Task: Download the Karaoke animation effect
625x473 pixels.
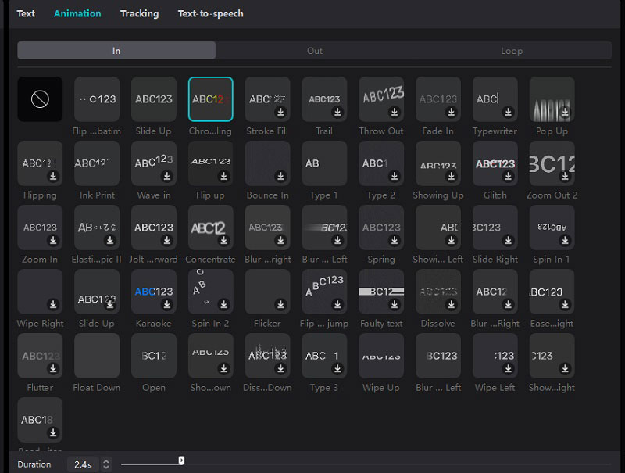Action: click(166, 304)
